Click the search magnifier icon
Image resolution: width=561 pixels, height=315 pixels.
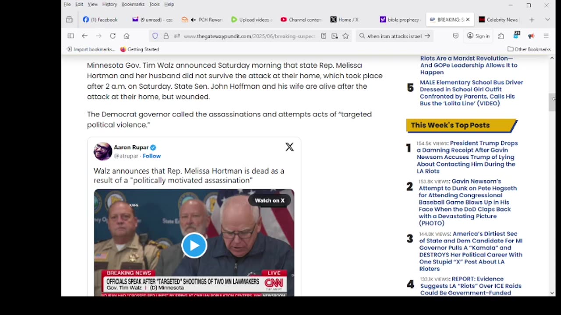click(x=362, y=36)
